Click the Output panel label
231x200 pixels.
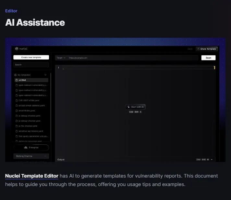[x=61, y=160]
